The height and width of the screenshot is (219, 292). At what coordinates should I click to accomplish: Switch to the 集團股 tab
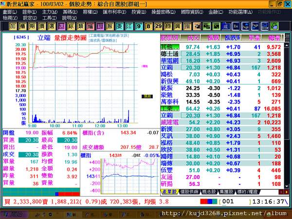(226, 192)
